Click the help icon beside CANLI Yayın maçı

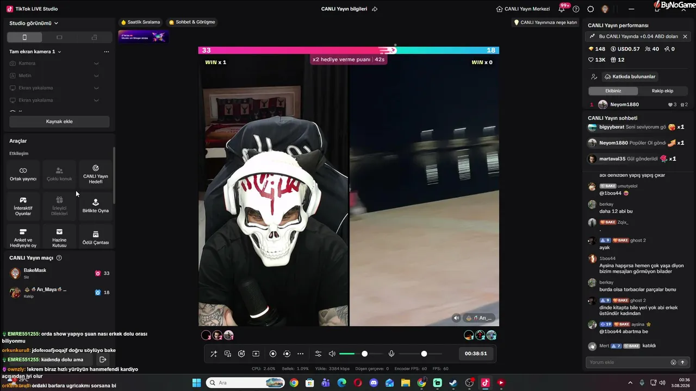pyautogui.click(x=59, y=258)
